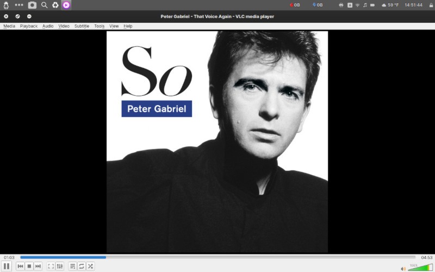The width and height of the screenshot is (435, 272).
Task: Open the weather widget showing 59 °F
Action: (x=390, y=5)
